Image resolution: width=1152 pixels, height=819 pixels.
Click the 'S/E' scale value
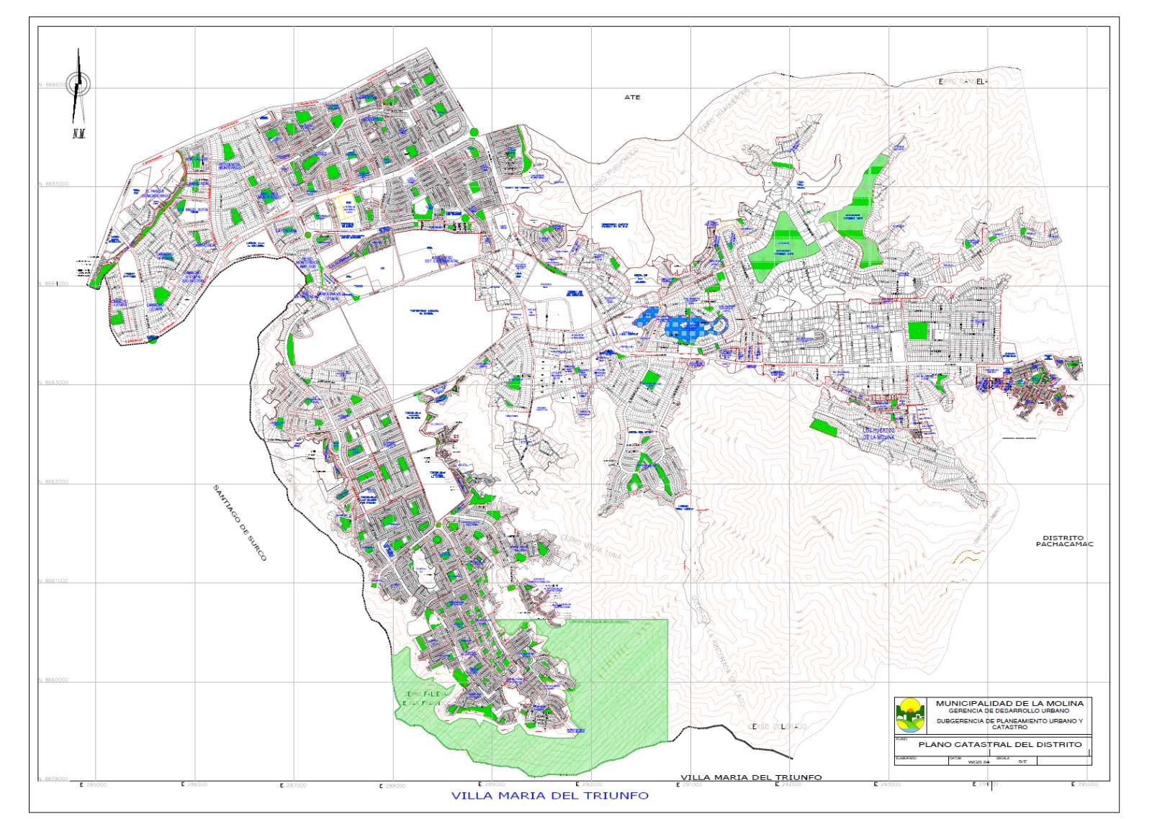tap(1022, 761)
